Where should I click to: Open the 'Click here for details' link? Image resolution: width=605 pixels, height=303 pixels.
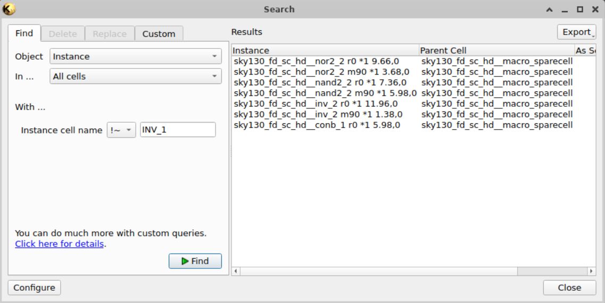pyautogui.click(x=60, y=245)
